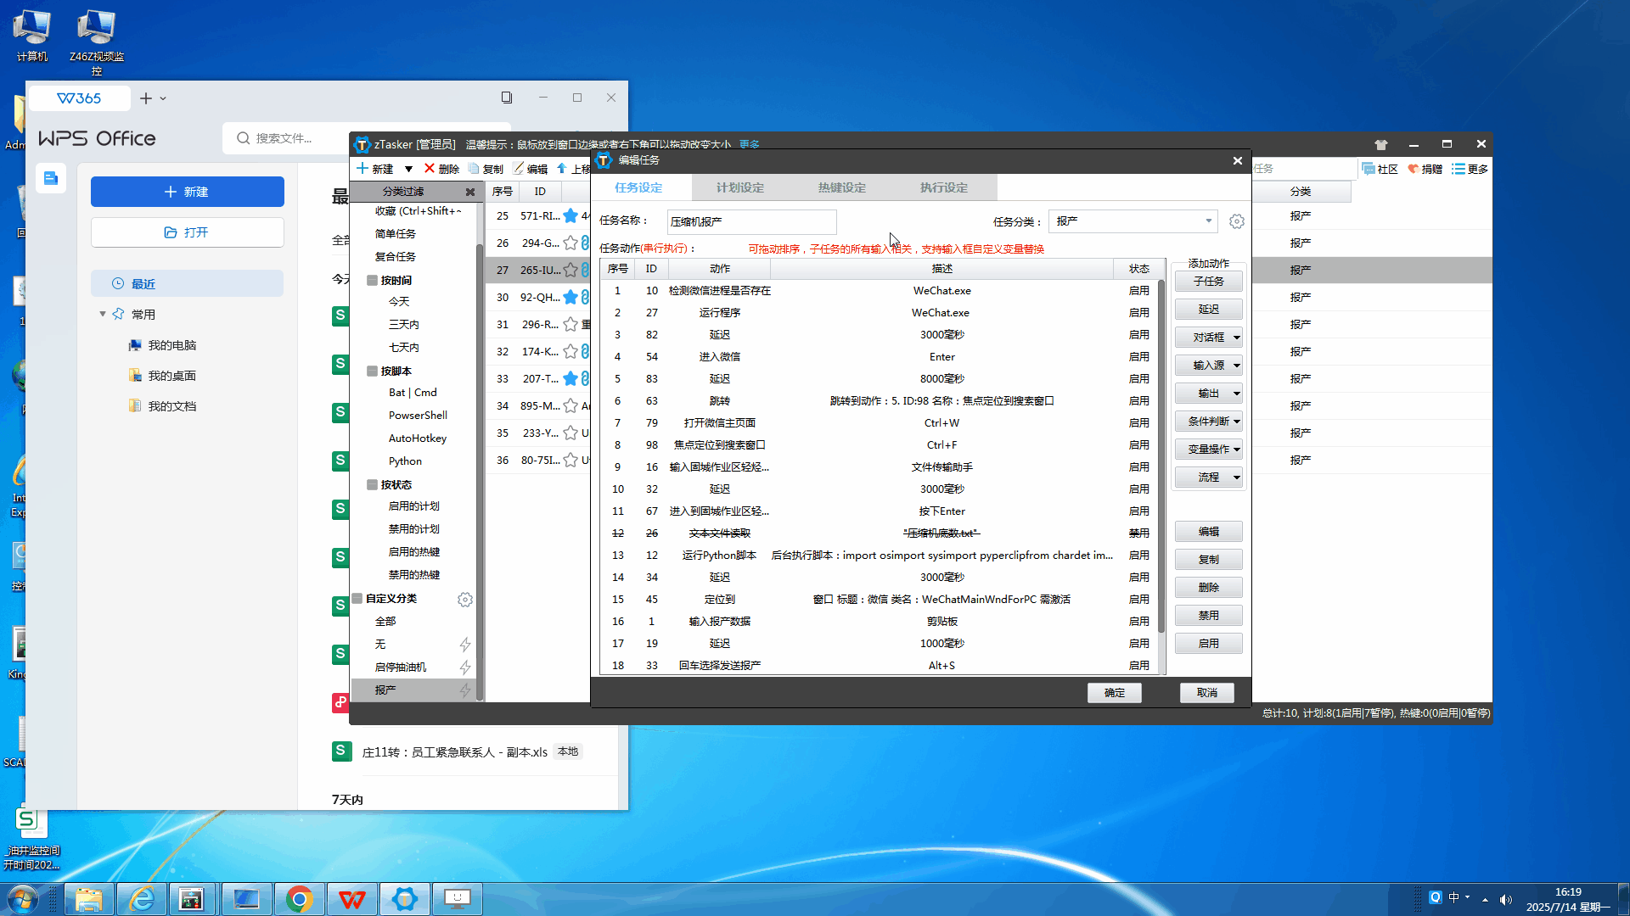
Task: Open Internet Explorer from the taskbar
Action: coord(142,899)
